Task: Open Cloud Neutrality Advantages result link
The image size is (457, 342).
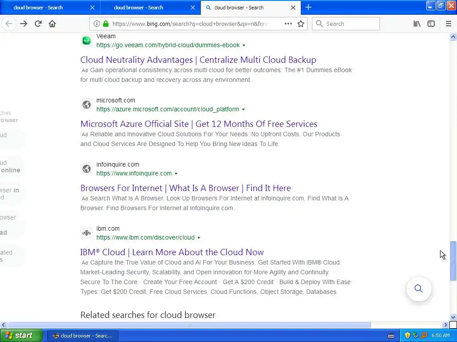Action: click(198, 60)
